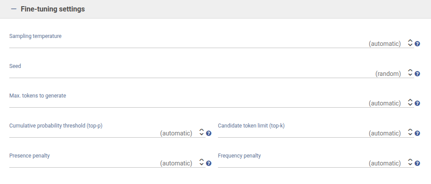Click the top-k stepper arrows
431x184 pixels.
tap(410, 132)
